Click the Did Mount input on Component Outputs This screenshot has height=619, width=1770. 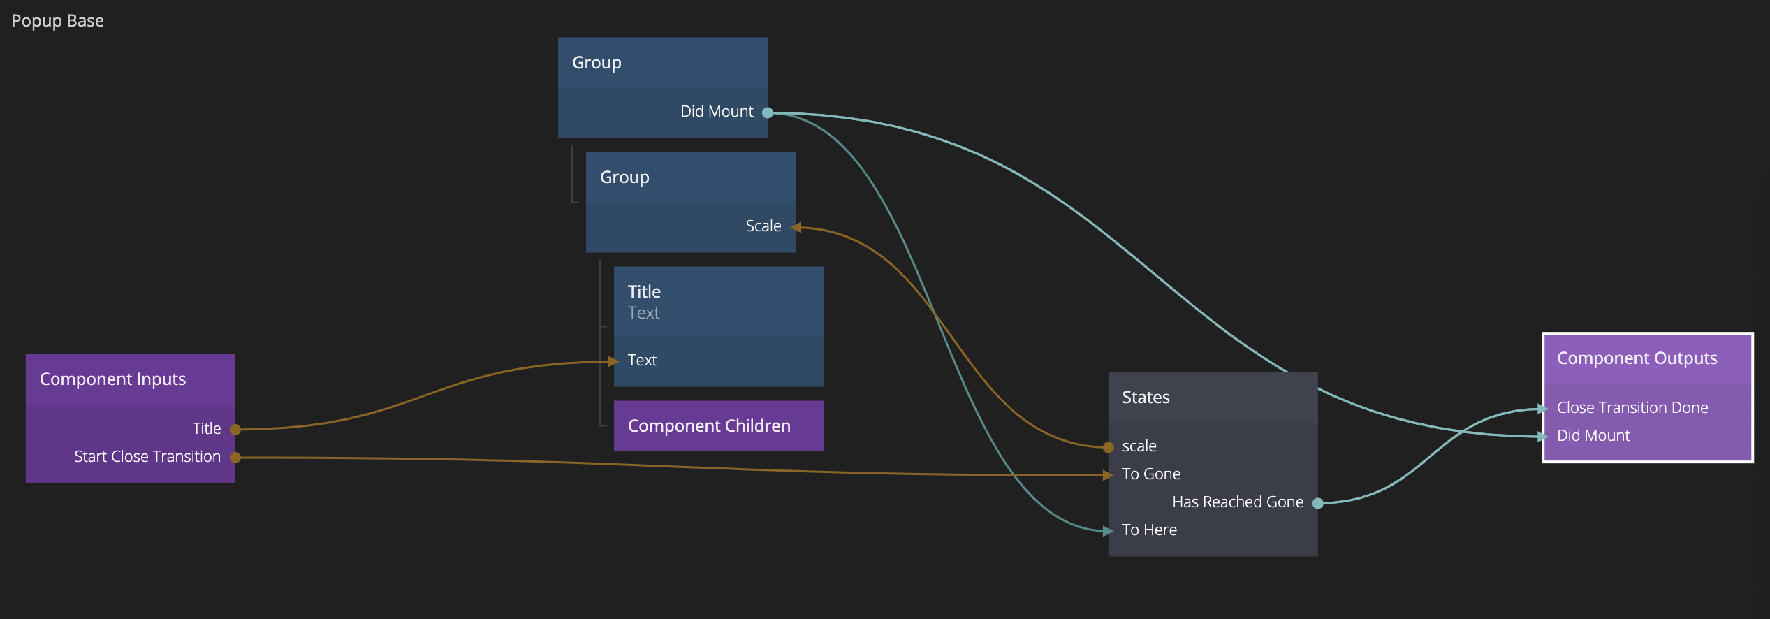1544,437
